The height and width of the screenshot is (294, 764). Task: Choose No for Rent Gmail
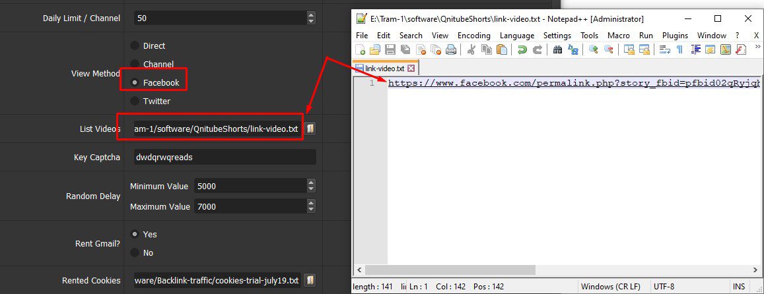pos(135,252)
